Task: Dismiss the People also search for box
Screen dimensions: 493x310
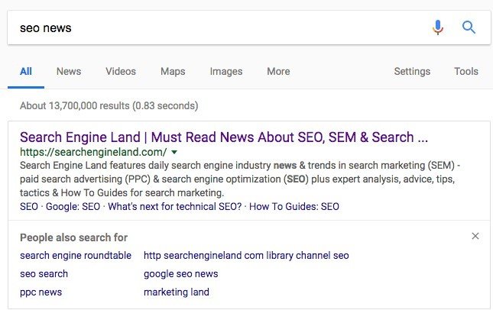Action: click(475, 236)
